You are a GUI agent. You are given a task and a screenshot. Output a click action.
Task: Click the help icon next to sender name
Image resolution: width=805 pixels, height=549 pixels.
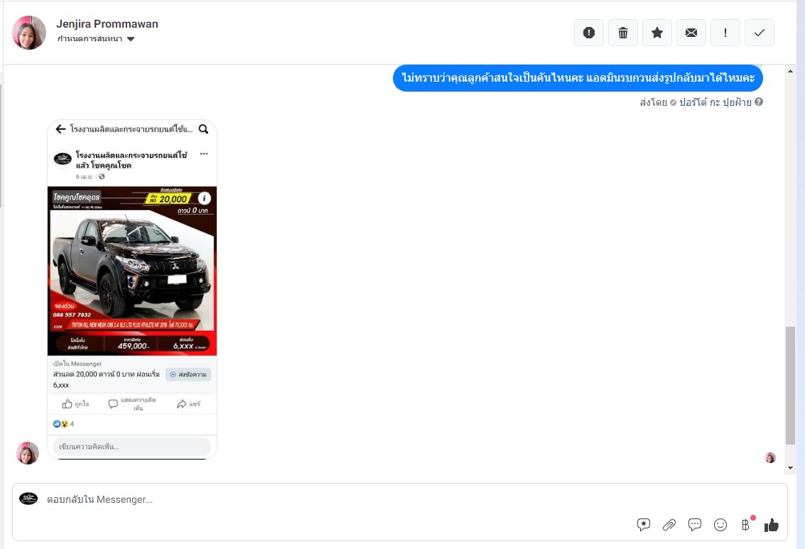(759, 102)
